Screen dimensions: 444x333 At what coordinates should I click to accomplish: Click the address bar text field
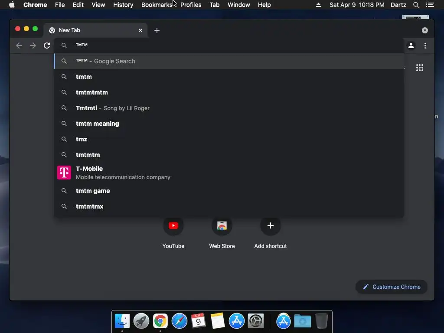pos(229,45)
